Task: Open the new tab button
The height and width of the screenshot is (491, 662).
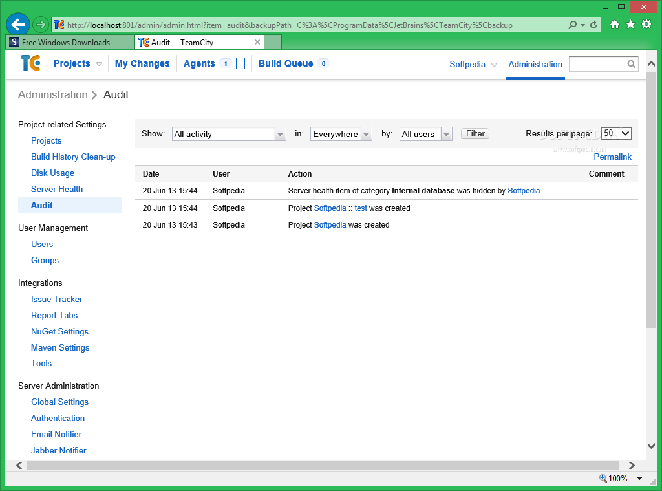Action: click(x=273, y=42)
